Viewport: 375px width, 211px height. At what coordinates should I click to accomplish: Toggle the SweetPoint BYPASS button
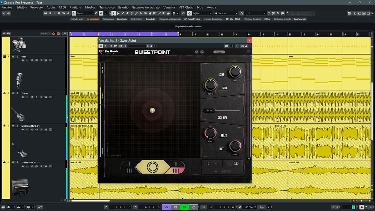(x=222, y=171)
